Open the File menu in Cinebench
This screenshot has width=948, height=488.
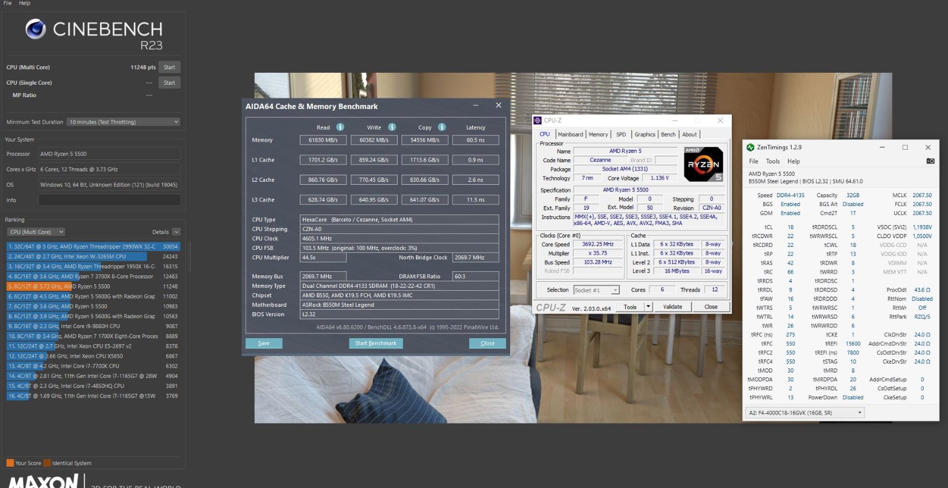[8, 3]
